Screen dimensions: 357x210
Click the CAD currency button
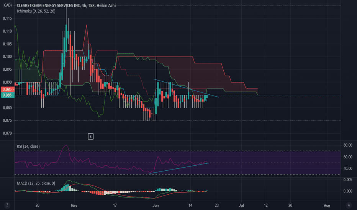tap(7, 5)
